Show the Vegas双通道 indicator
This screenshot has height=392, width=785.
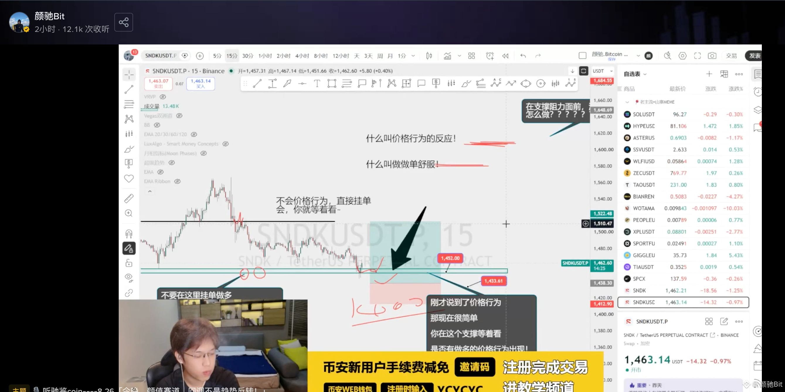point(179,116)
